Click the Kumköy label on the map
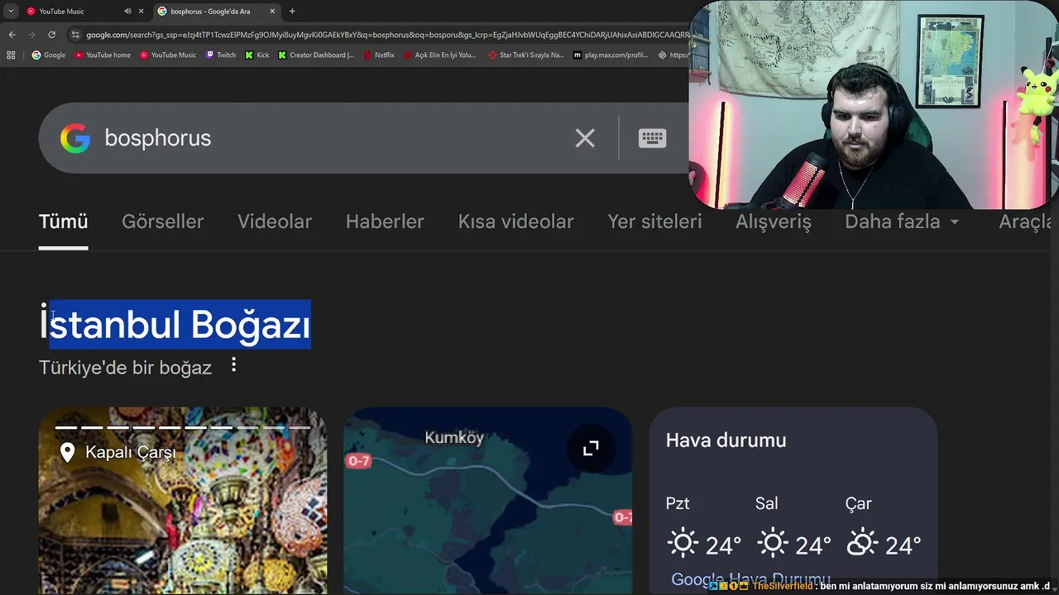 coord(454,438)
